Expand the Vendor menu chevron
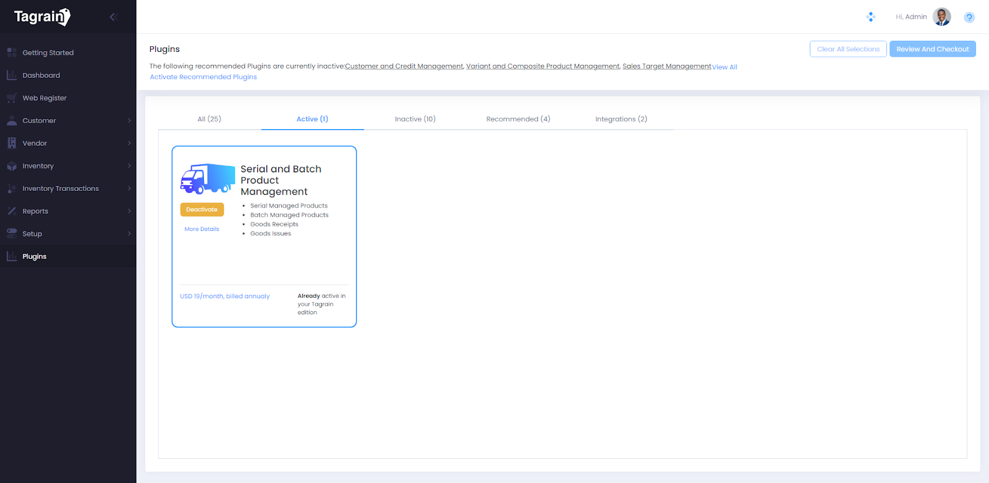Image resolution: width=989 pixels, height=483 pixels. click(129, 143)
